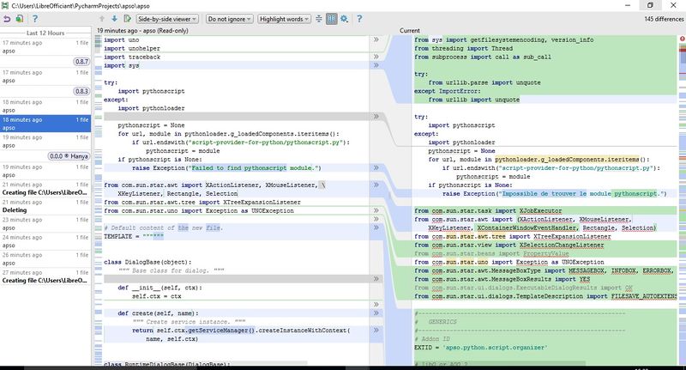
Task: Click 'Impossible de trouver le module' string
Action: point(556,193)
